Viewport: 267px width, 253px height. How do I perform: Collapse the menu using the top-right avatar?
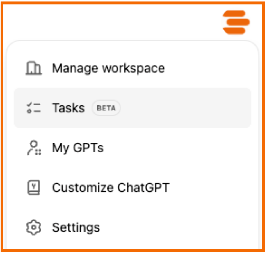pyautogui.click(x=236, y=22)
